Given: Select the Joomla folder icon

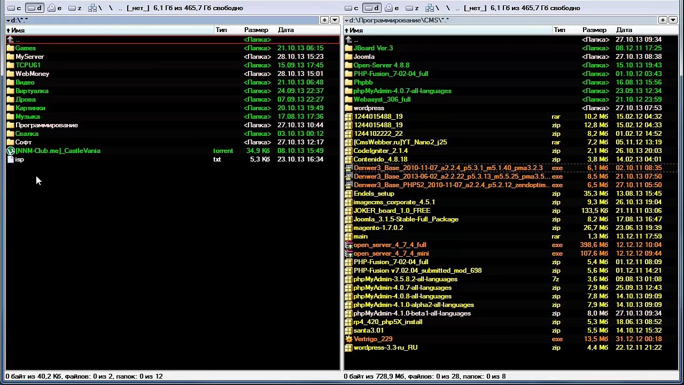Looking at the screenshot, I should [x=349, y=57].
